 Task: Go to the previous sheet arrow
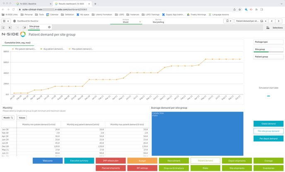click(272, 21)
